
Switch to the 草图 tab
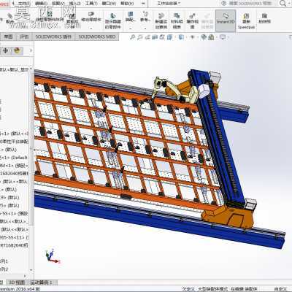[8, 36]
